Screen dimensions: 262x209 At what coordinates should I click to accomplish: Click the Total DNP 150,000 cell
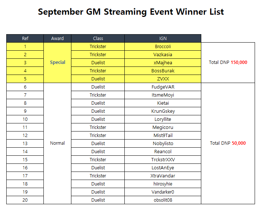click(x=228, y=62)
